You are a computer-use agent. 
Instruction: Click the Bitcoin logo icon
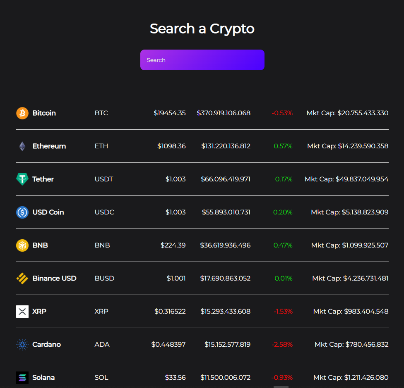(x=22, y=113)
